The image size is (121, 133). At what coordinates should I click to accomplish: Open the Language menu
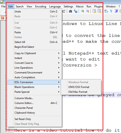tap(55, 6)
